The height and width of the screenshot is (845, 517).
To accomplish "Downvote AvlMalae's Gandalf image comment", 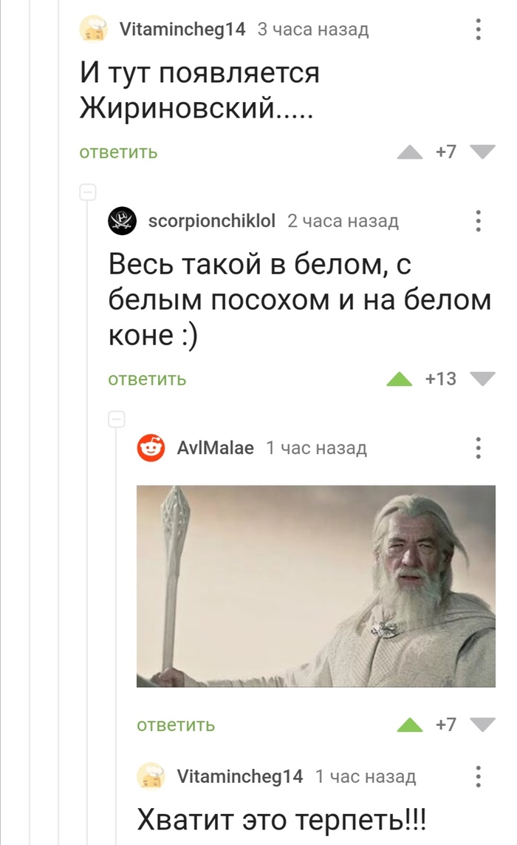I will (482, 725).
